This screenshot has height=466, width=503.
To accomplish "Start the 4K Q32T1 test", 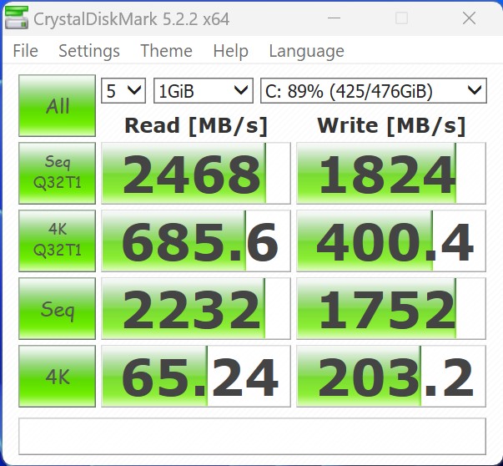I will [x=57, y=241].
